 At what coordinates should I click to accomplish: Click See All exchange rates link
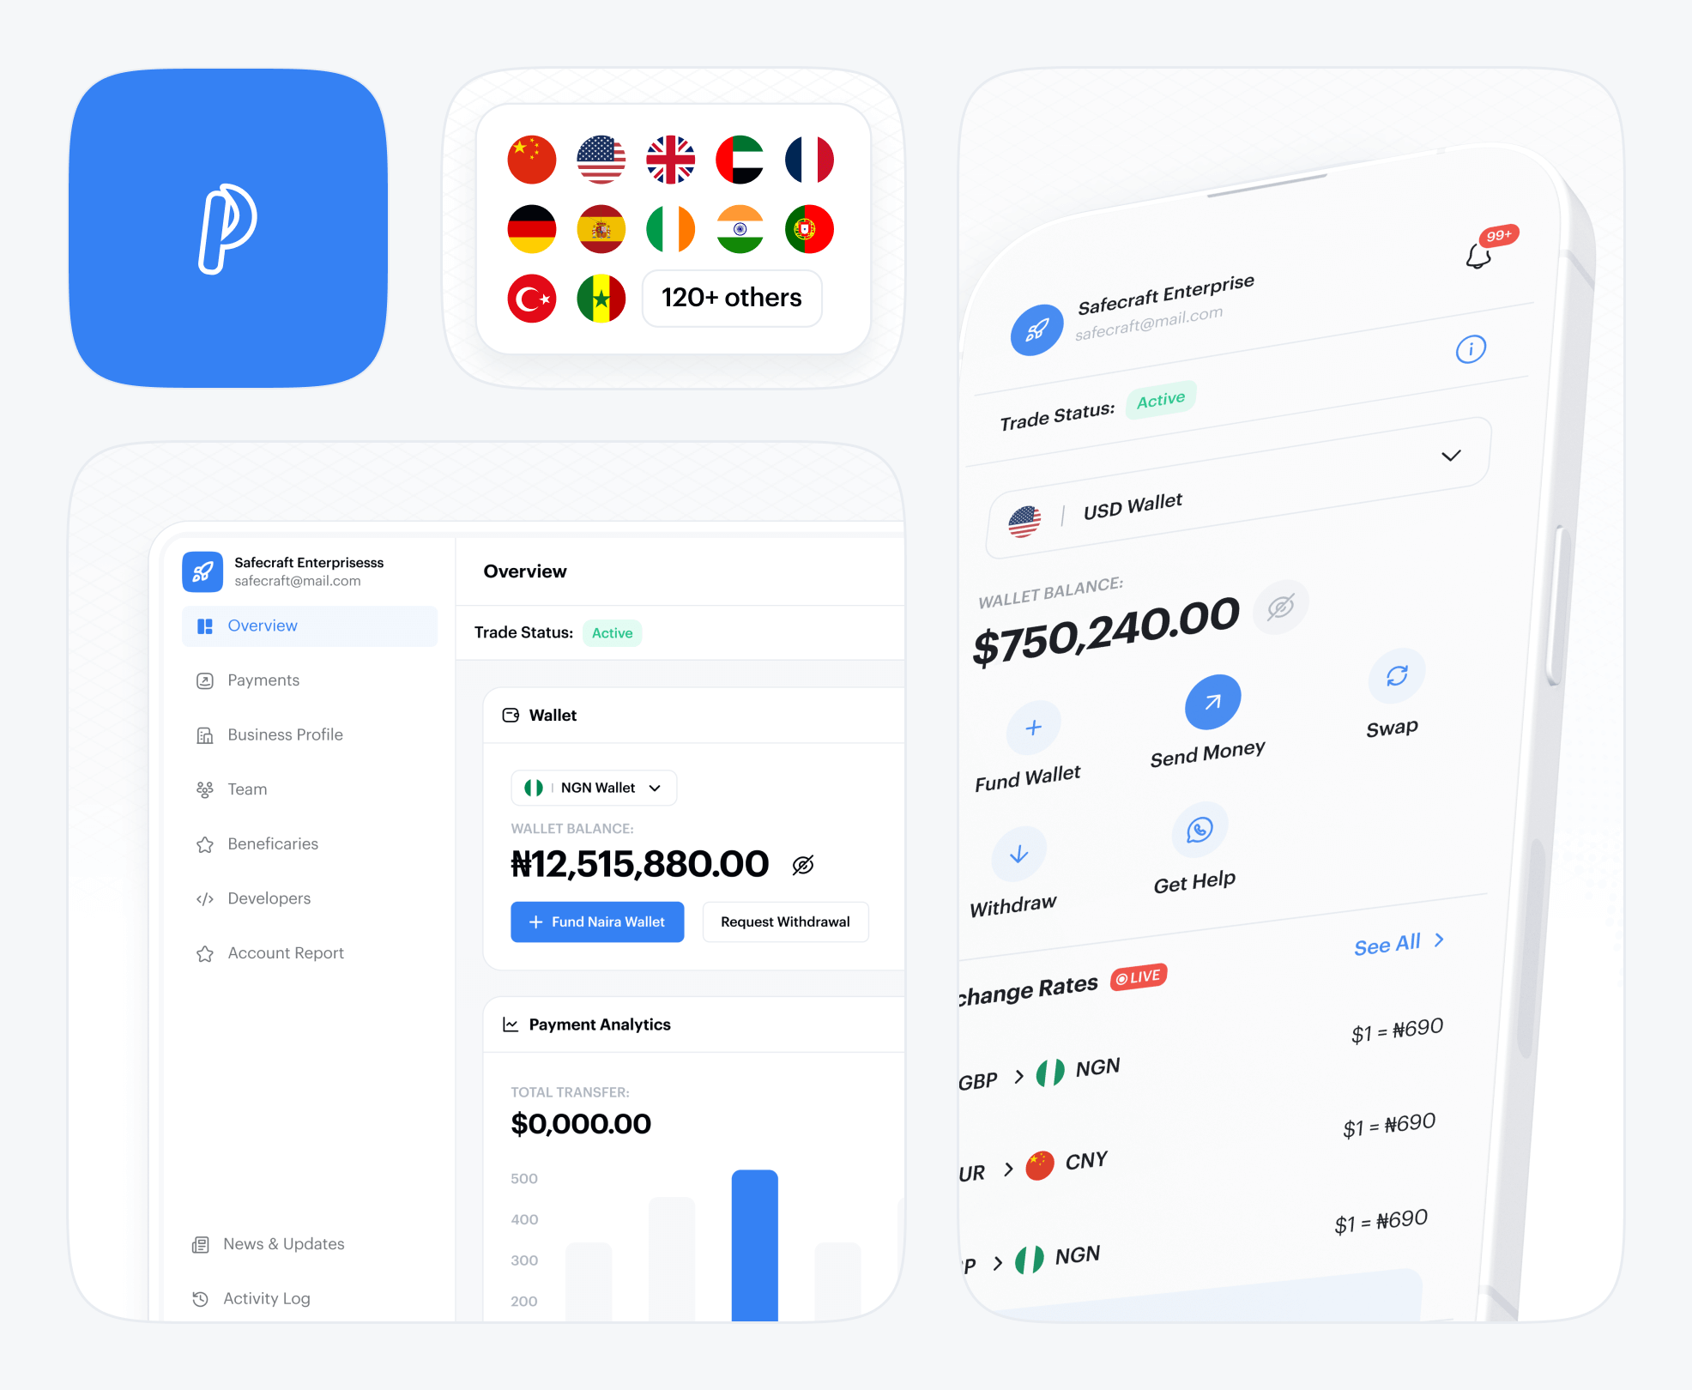[x=1397, y=941]
